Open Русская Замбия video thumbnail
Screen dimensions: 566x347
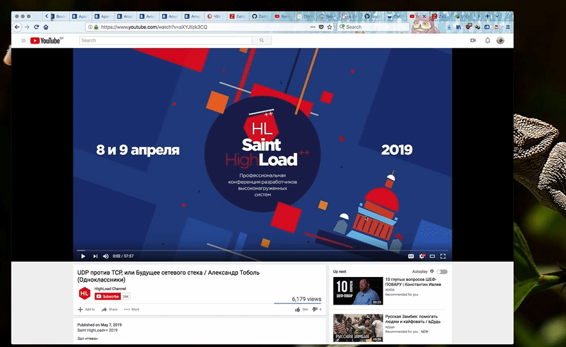coord(358,328)
